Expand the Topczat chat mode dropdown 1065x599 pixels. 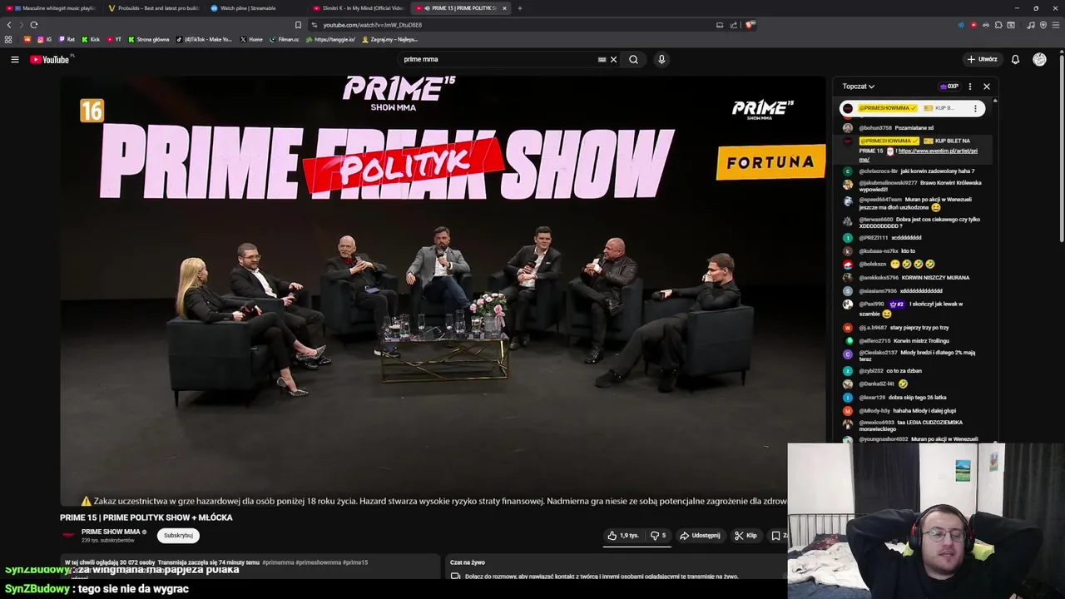coord(858,86)
